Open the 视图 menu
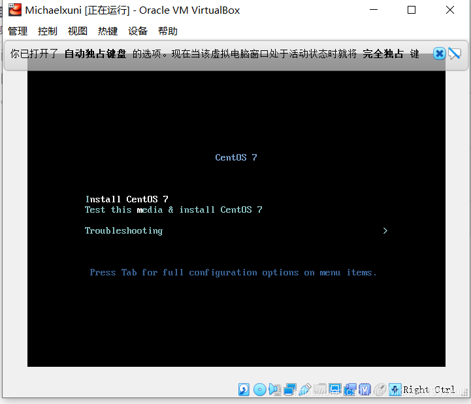Screen dimensions: 471x404 pyautogui.click(x=78, y=31)
